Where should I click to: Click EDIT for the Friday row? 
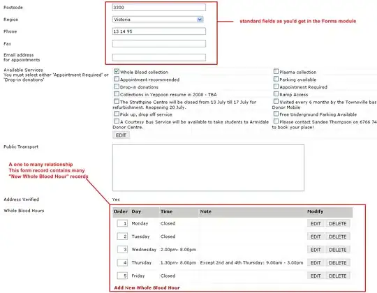coord(316,276)
